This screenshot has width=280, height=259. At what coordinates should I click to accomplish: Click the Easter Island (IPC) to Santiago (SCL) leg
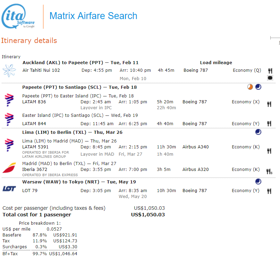click(x=80, y=115)
